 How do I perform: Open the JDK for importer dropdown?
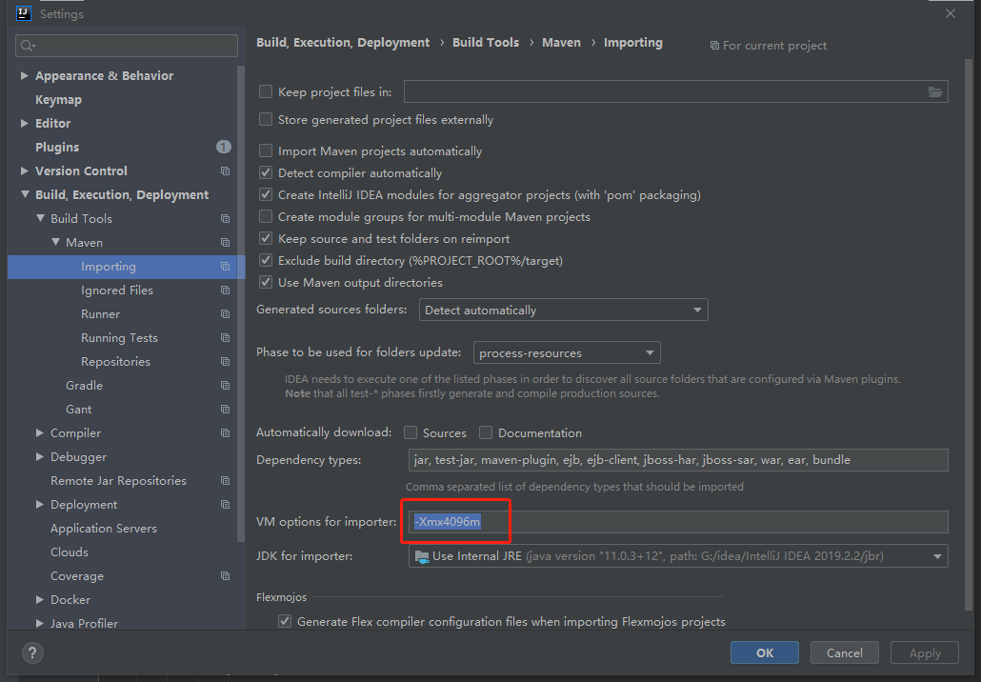pyautogui.click(x=678, y=556)
